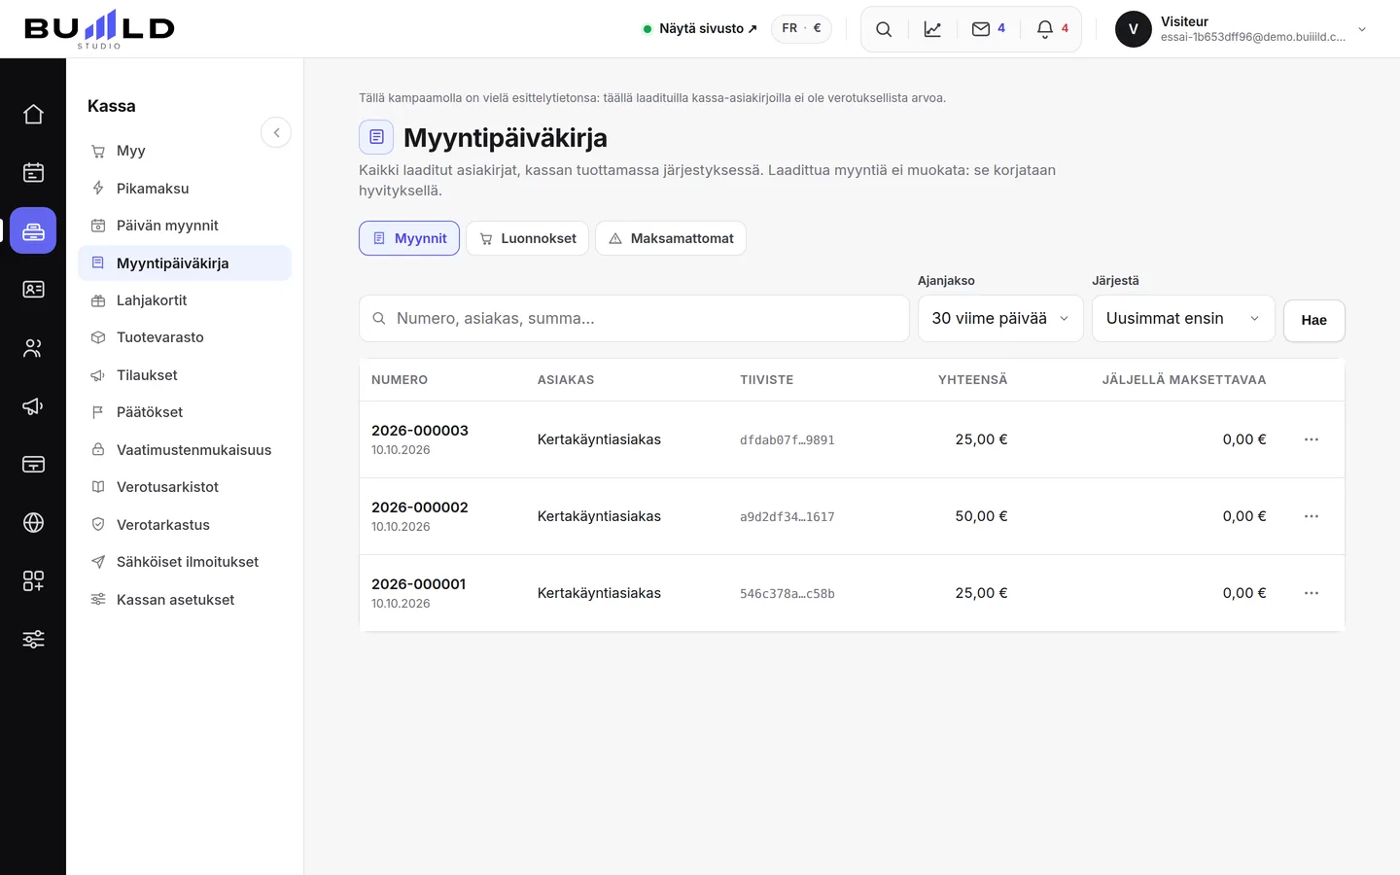Click hash dfdab07f…9891
The image size is (1400, 875).
coord(787,440)
